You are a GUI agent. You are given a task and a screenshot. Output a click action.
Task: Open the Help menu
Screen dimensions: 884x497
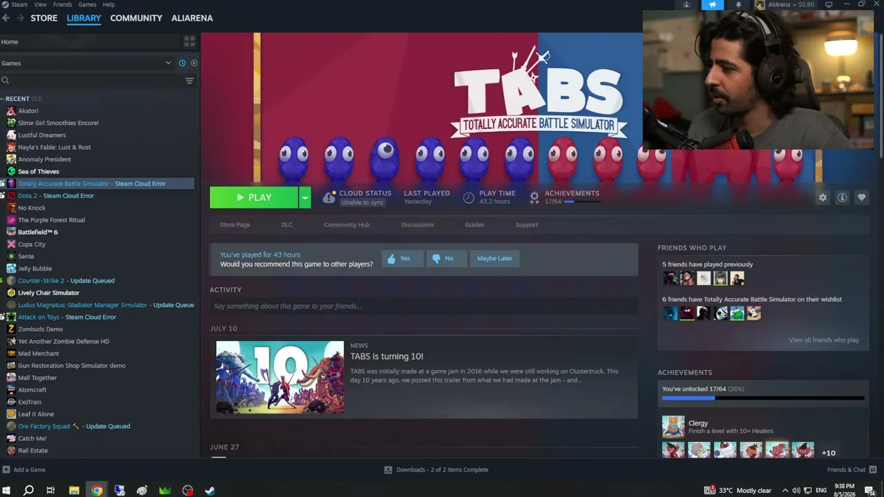tap(109, 5)
